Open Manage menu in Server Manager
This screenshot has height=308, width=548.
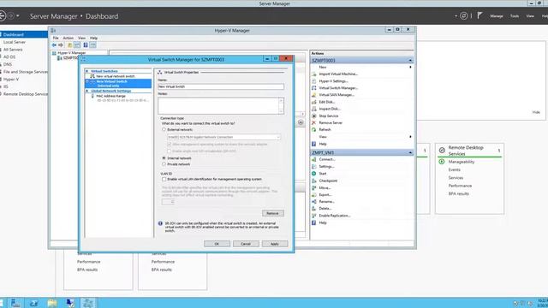click(x=497, y=16)
